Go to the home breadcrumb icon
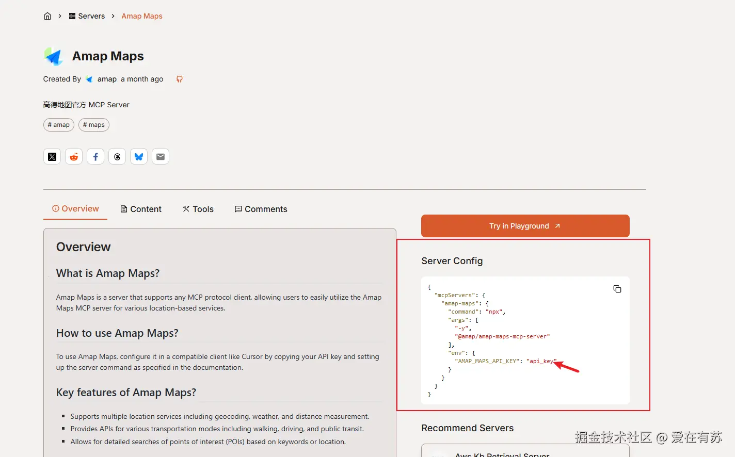Viewport: 735px width, 457px height. point(47,16)
